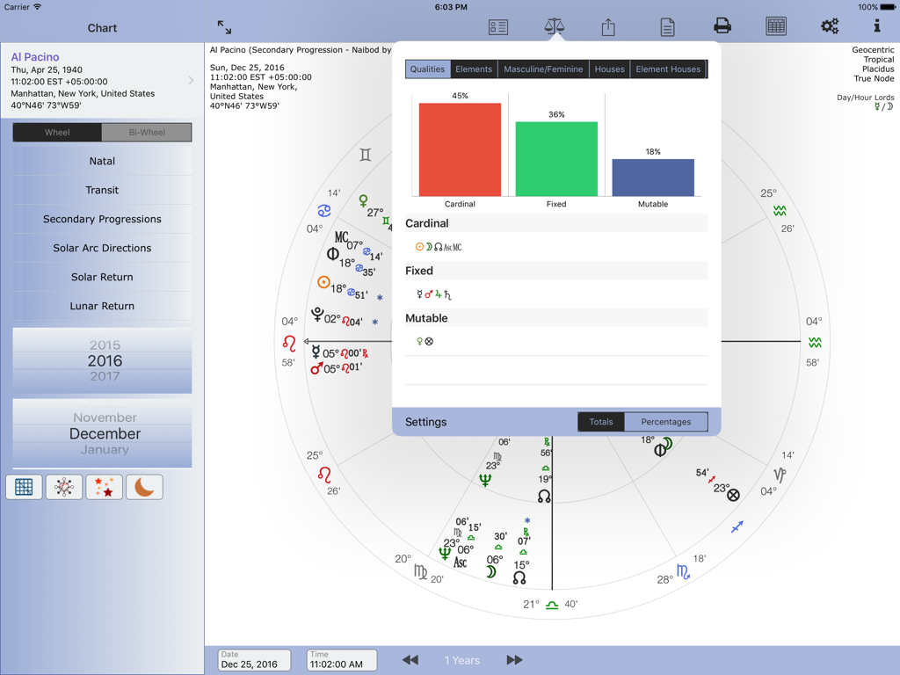Select the Totals setting
Screen dimensions: 900x675
tap(601, 422)
